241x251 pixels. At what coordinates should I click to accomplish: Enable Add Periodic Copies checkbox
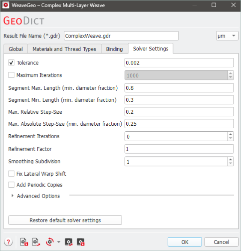11,185
